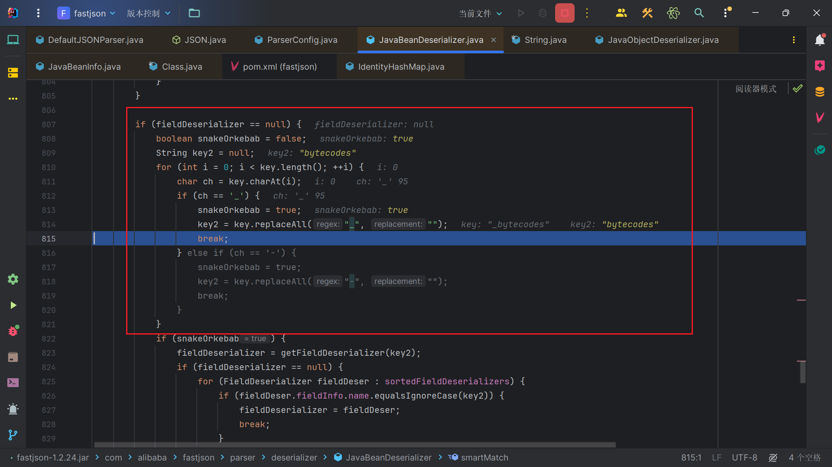Open more tool windows (three dots) in left sidebar
Screen dimensions: 832x467
(13, 99)
